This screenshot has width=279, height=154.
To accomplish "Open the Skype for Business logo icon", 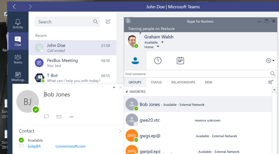I will point(128,21).
